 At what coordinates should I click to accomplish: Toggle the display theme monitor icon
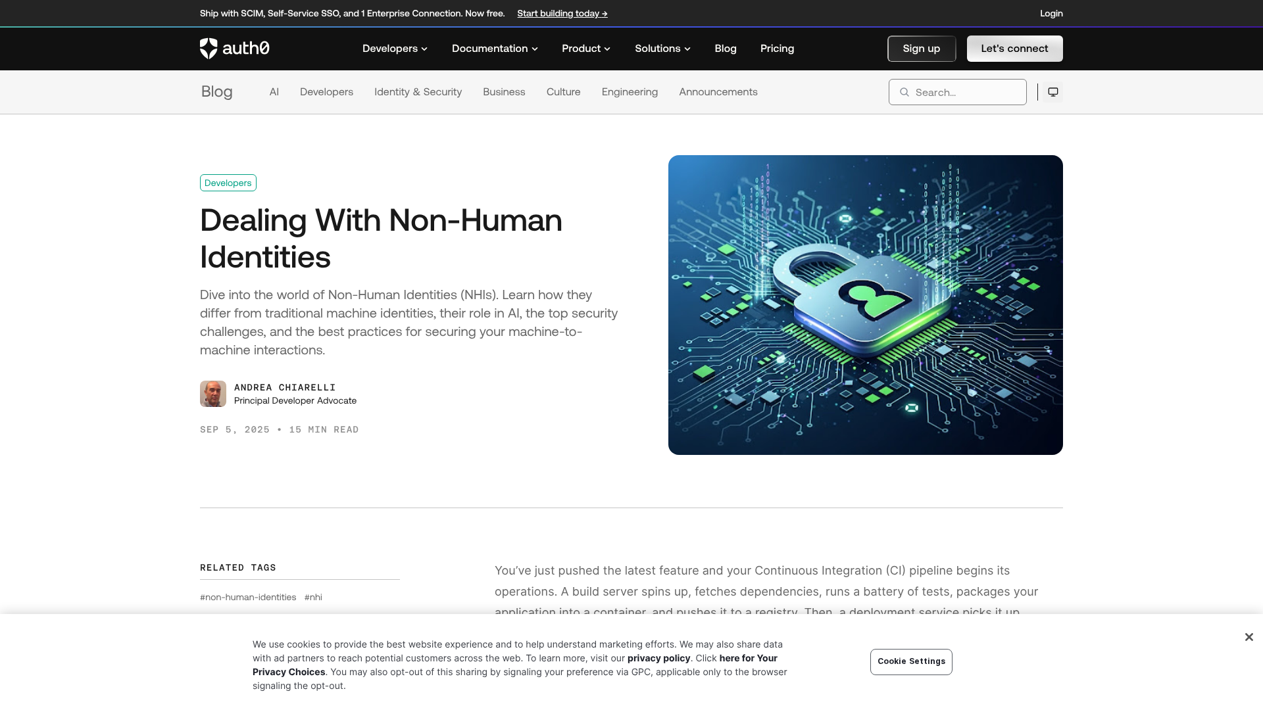[1052, 92]
